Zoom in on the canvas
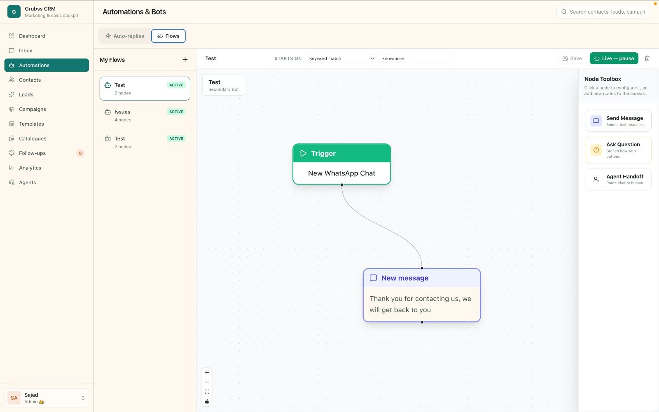Viewport: 659px width, 412px height. [x=207, y=372]
